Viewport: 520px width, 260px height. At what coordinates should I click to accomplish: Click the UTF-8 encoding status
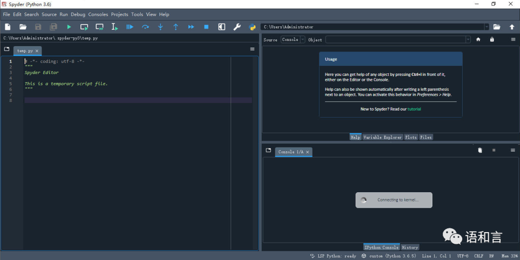(x=463, y=256)
